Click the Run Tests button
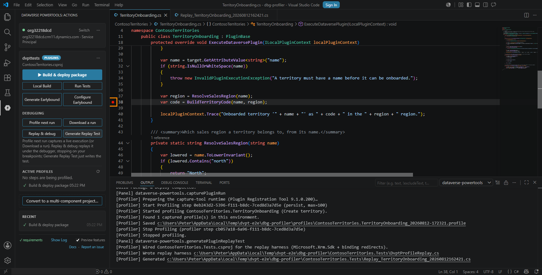 [83, 86]
